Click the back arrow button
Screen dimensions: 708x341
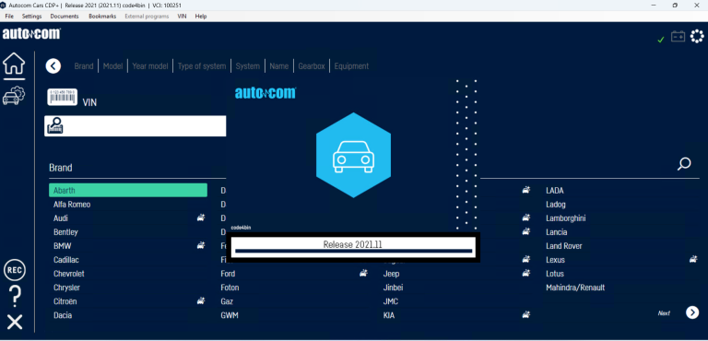53,66
